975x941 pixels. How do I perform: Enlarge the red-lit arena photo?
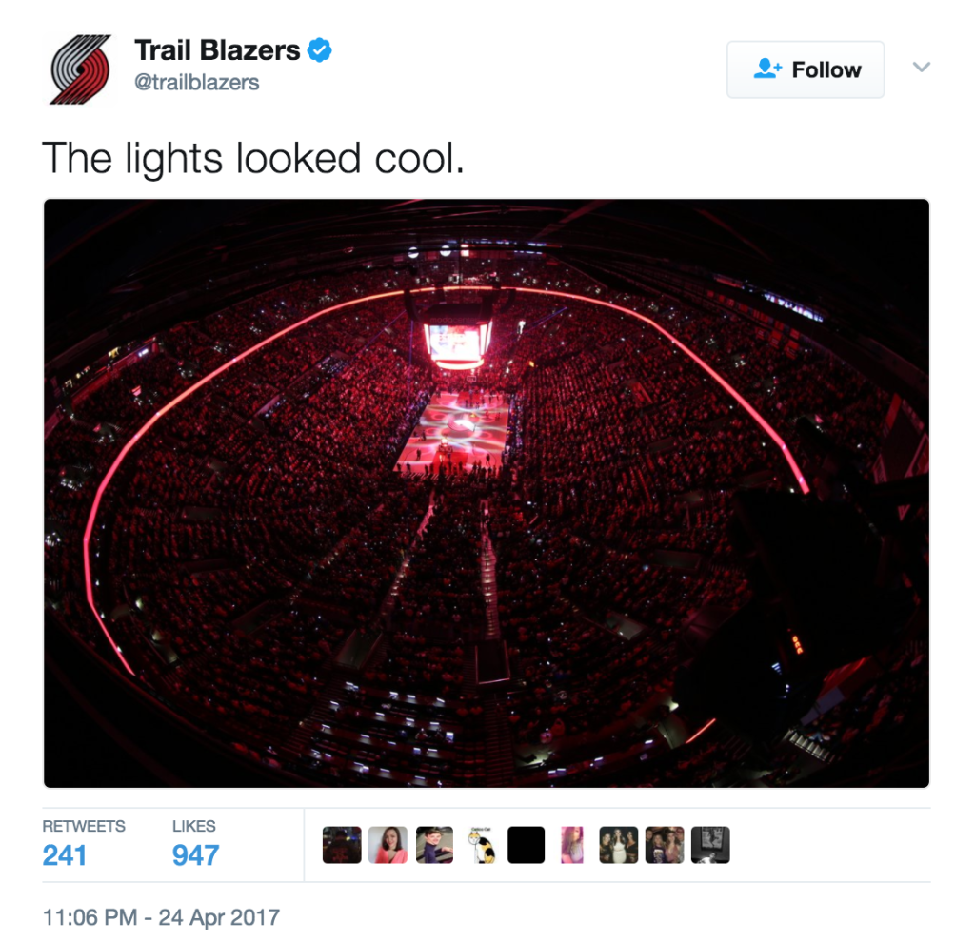[487, 494]
